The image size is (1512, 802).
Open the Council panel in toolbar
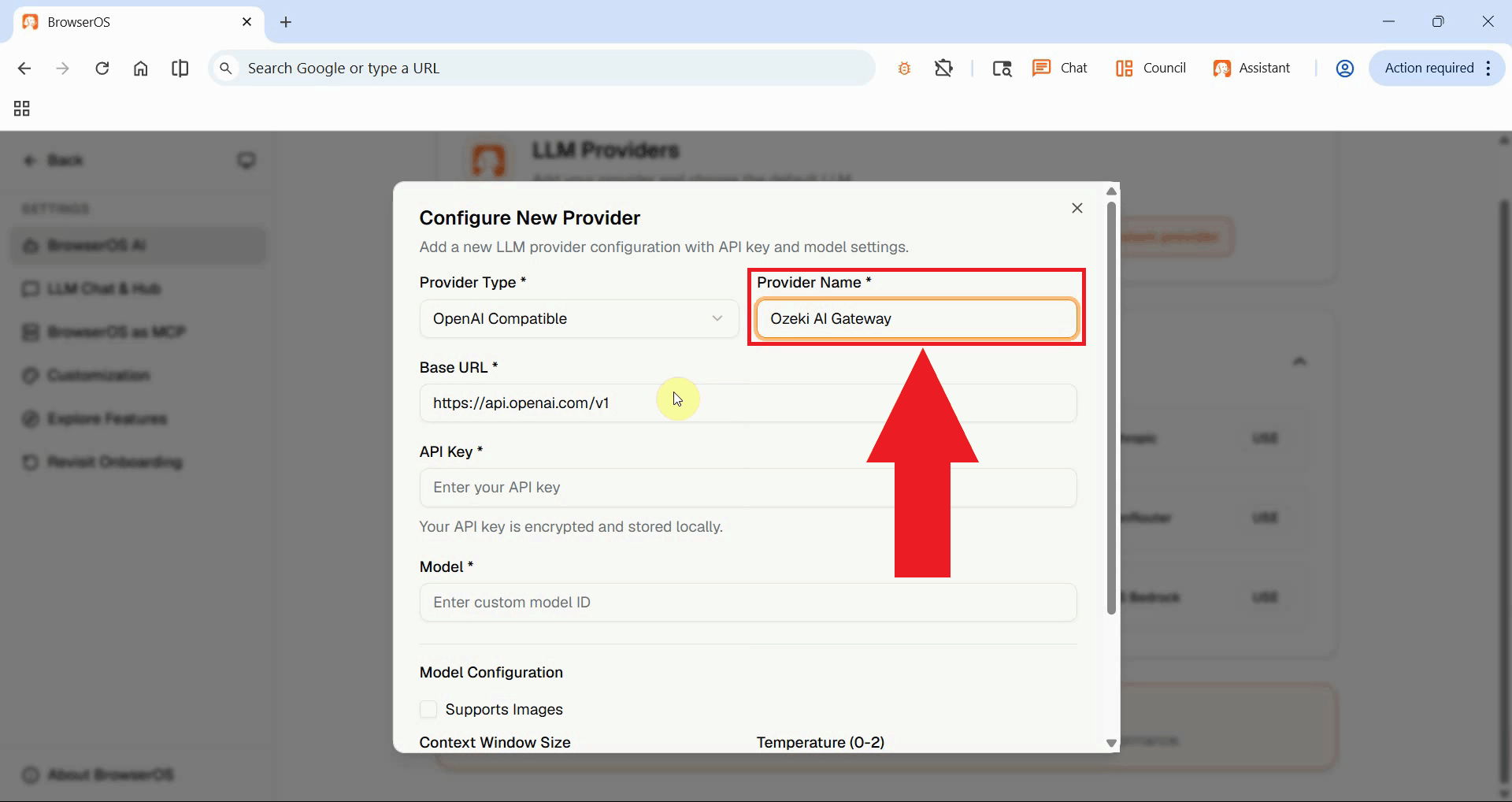1151,69
